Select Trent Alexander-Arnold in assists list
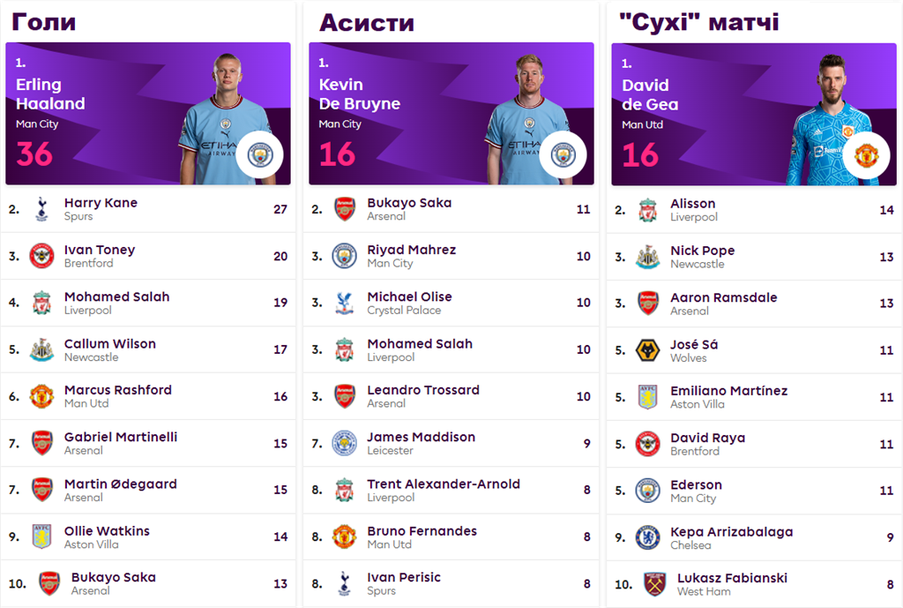The width and height of the screenshot is (903, 608). 443,484
